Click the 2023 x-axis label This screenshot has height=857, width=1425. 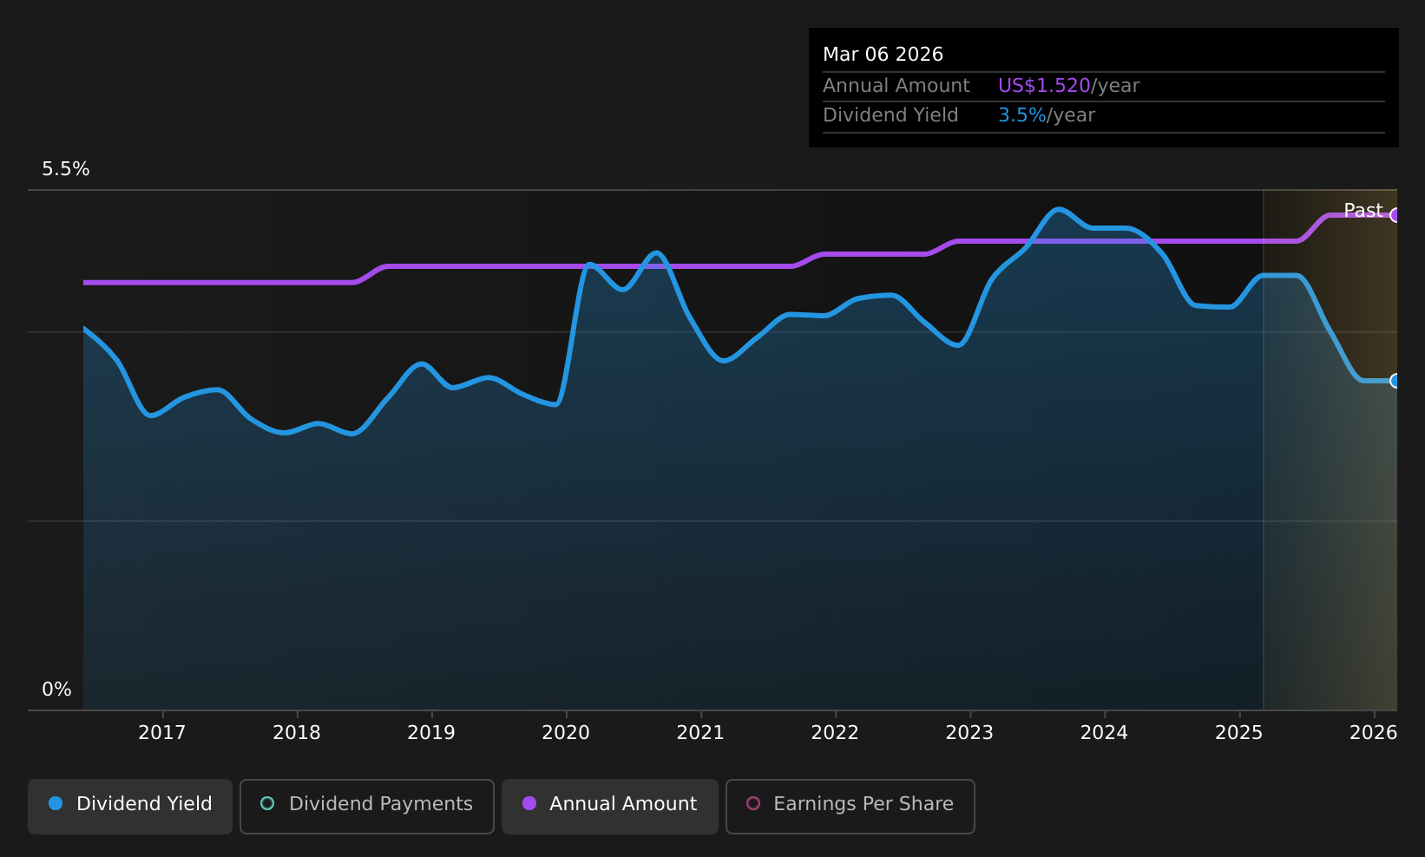(969, 733)
